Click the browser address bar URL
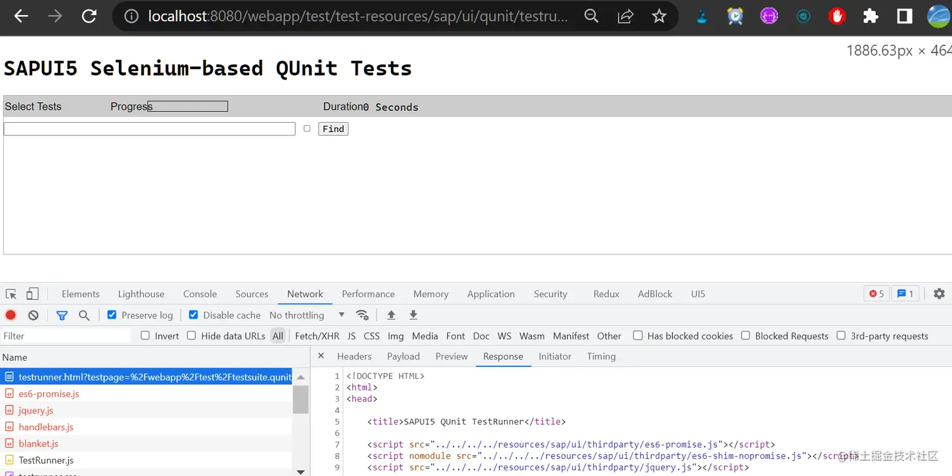This screenshot has height=476, width=952. 358,16
